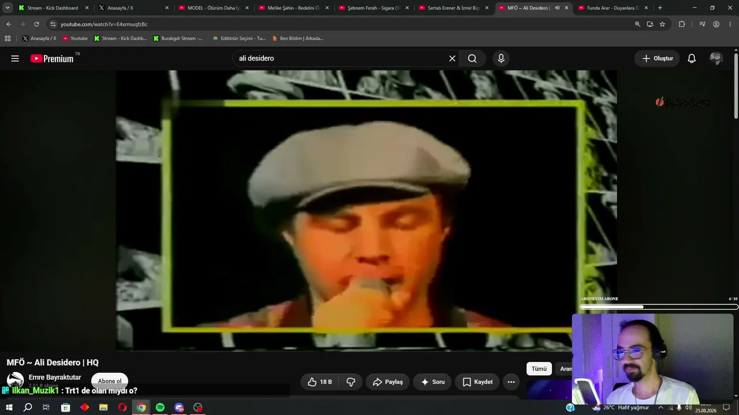The width and height of the screenshot is (739, 415).
Task: Open Chrome extensions puzzle icon
Action: pyautogui.click(x=682, y=24)
